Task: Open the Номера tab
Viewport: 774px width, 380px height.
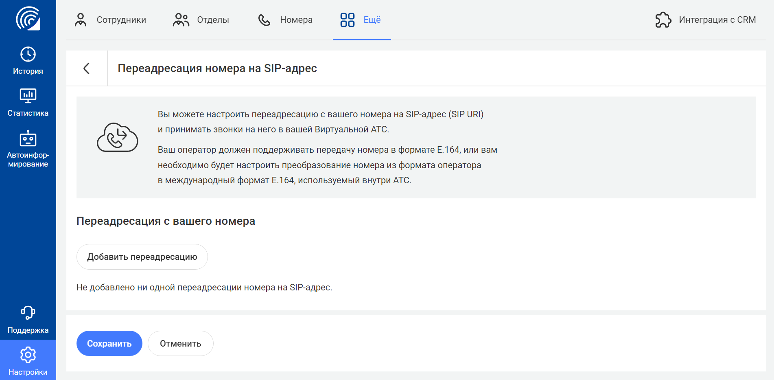Action: 285,20
